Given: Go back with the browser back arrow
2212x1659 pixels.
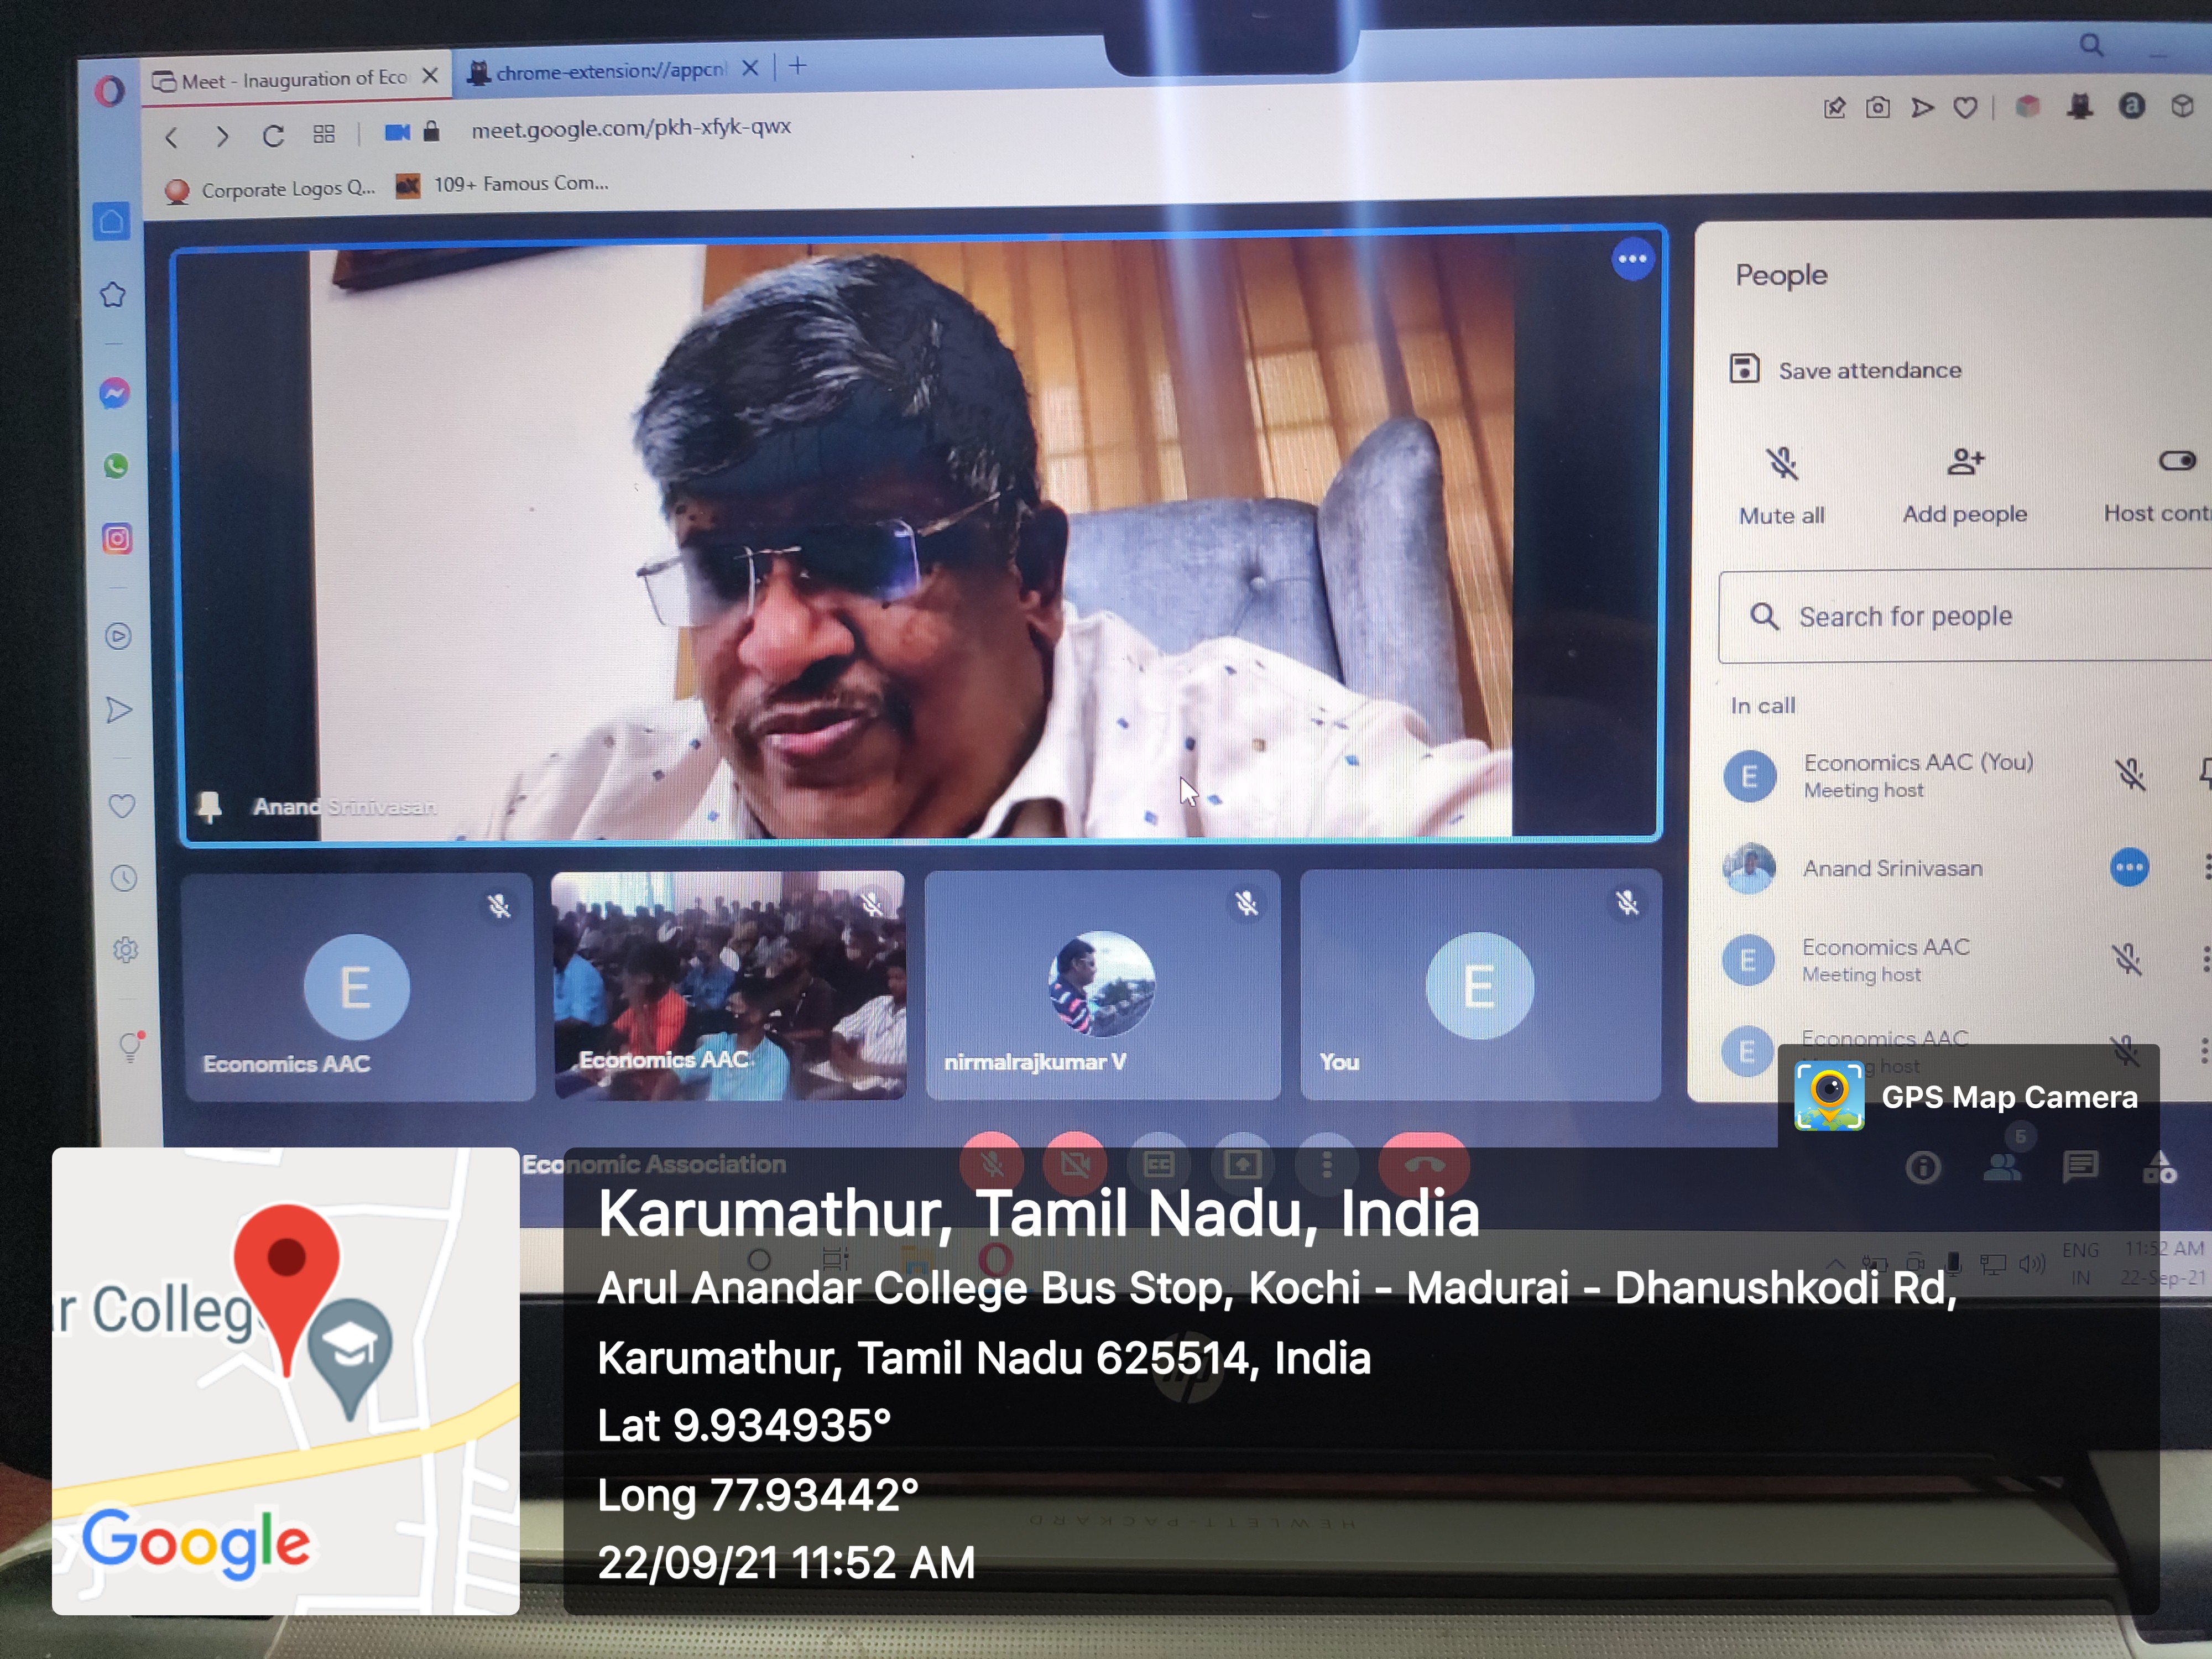Looking at the screenshot, I should pyautogui.click(x=172, y=137).
